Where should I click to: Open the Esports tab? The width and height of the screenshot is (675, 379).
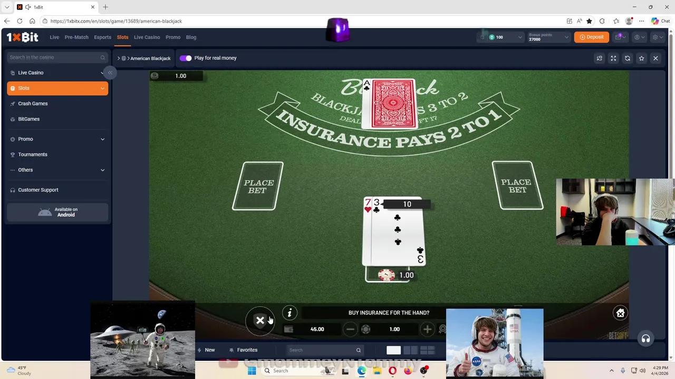pos(102,37)
